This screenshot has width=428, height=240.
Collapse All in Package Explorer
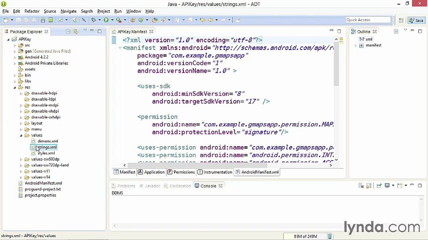pos(68,31)
